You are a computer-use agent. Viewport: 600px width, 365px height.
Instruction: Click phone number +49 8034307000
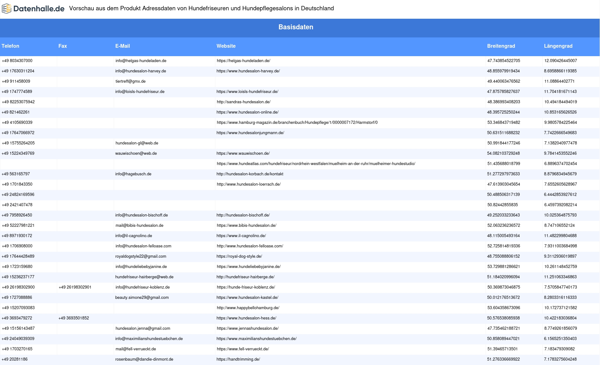(17, 61)
